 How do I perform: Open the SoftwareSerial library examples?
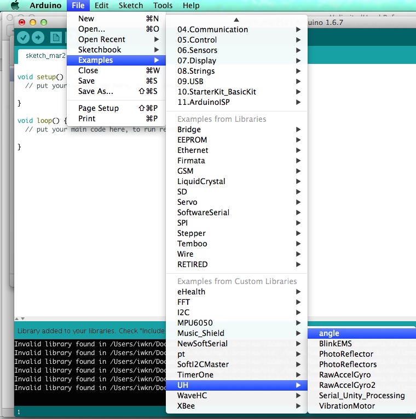[x=236, y=213]
